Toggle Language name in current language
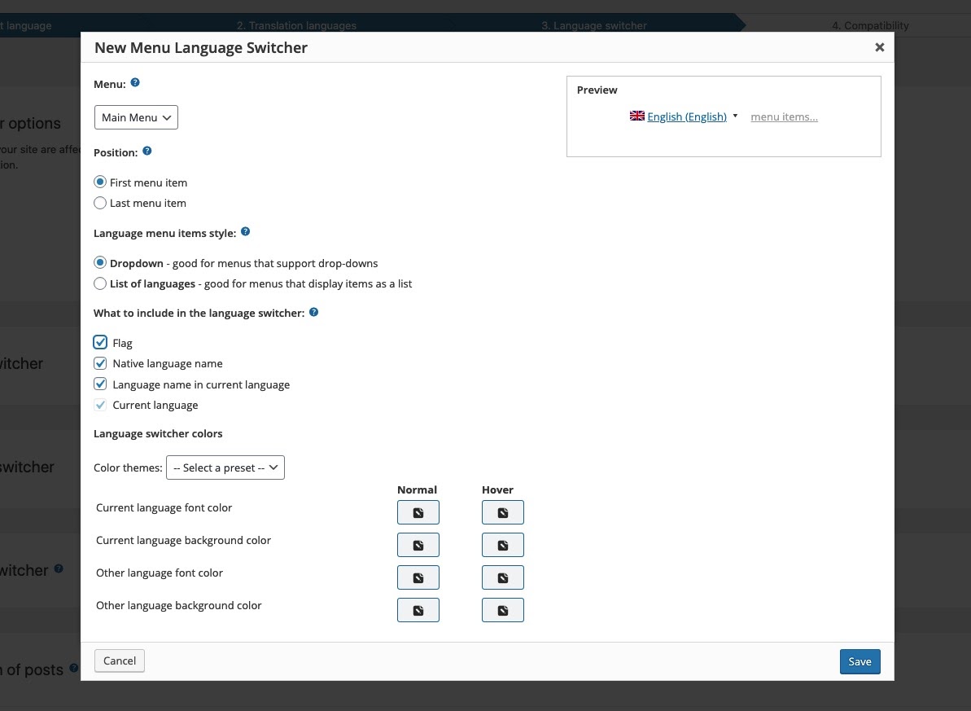Viewport: 971px width, 711px height. click(100, 384)
